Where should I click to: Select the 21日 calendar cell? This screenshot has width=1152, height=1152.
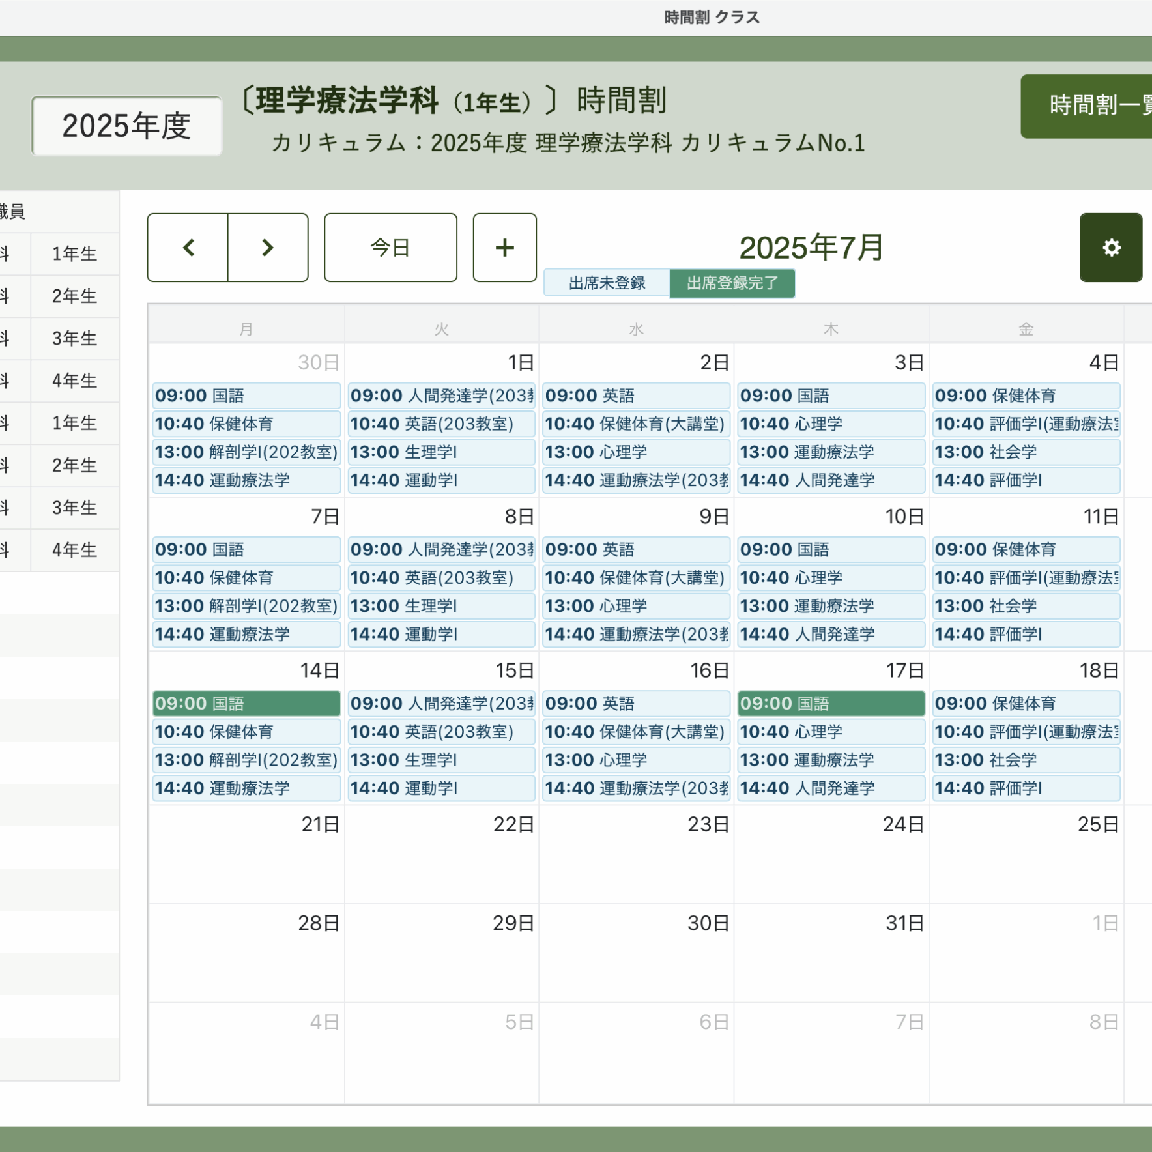(x=246, y=854)
